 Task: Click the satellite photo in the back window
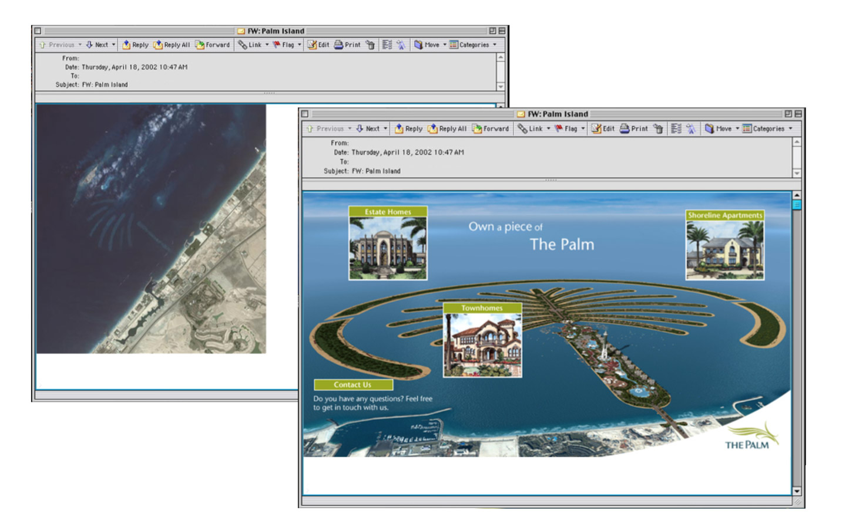click(151, 229)
